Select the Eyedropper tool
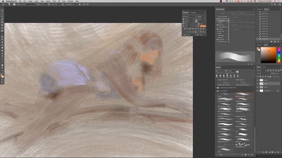 coord(2,28)
